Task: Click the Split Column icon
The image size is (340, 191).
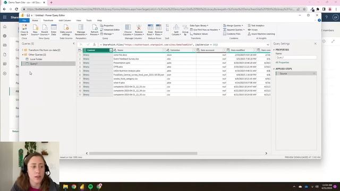Action: pos(176,27)
